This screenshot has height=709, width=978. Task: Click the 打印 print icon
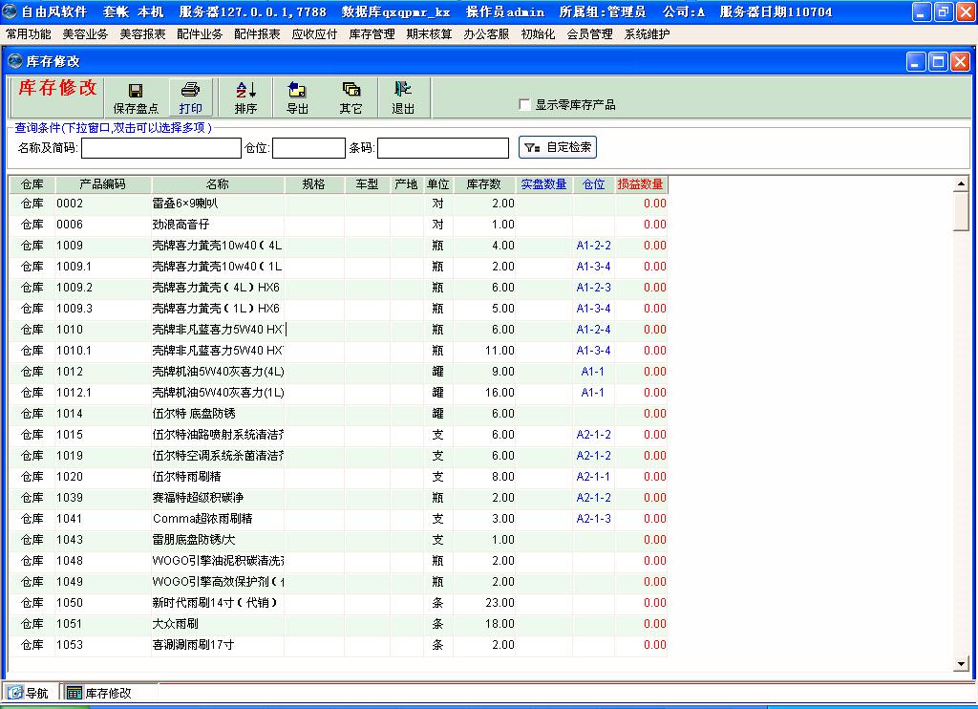(x=190, y=90)
